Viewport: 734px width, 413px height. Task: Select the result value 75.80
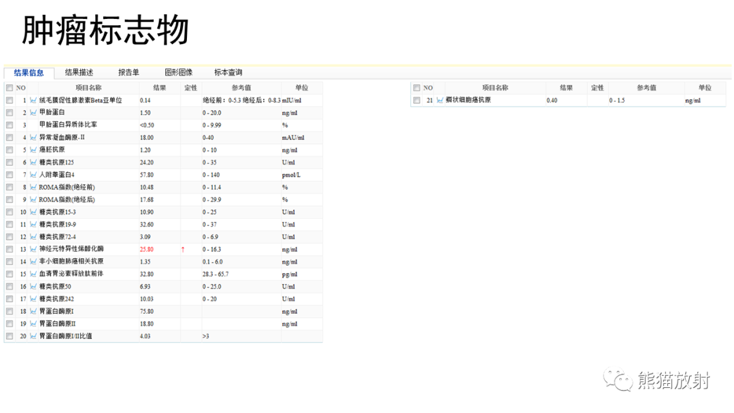coord(147,312)
